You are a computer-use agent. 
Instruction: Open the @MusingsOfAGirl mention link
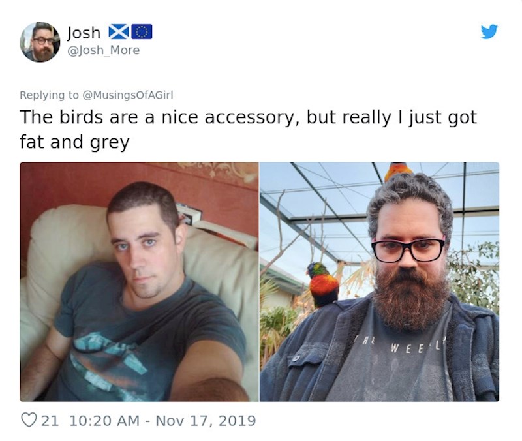[x=127, y=95]
